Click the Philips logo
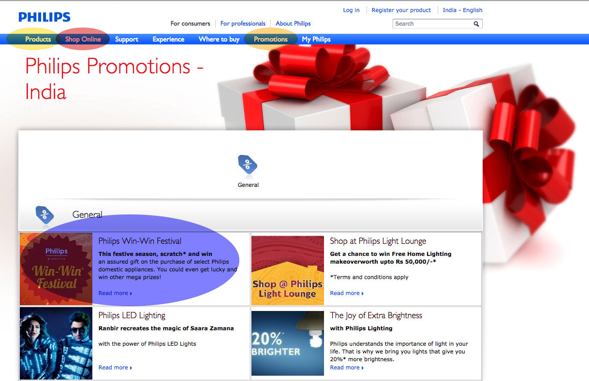The height and width of the screenshot is (381, 589). click(x=44, y=17)
